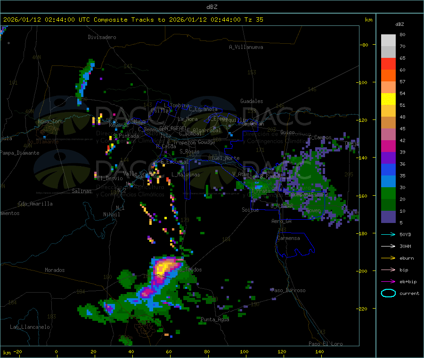Click the 'Paso_El_Loro' map label
This screenshot has height=358, width=424.
point(326,344)
